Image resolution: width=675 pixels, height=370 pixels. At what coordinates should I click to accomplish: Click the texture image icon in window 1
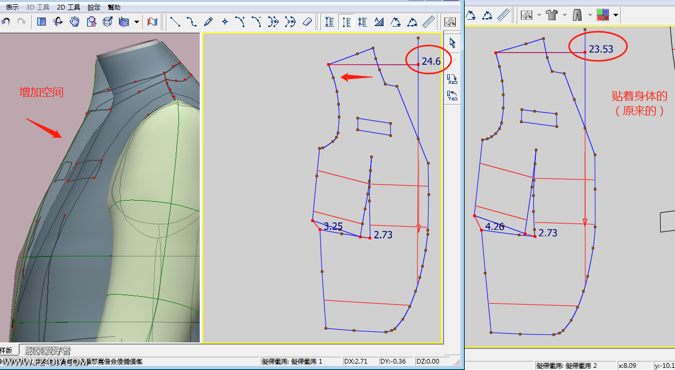pos(450,22)
